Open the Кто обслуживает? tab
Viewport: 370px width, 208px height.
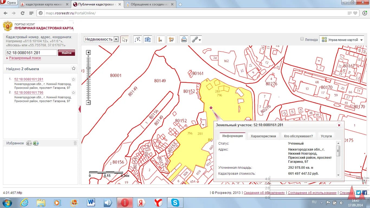(298, 136)
